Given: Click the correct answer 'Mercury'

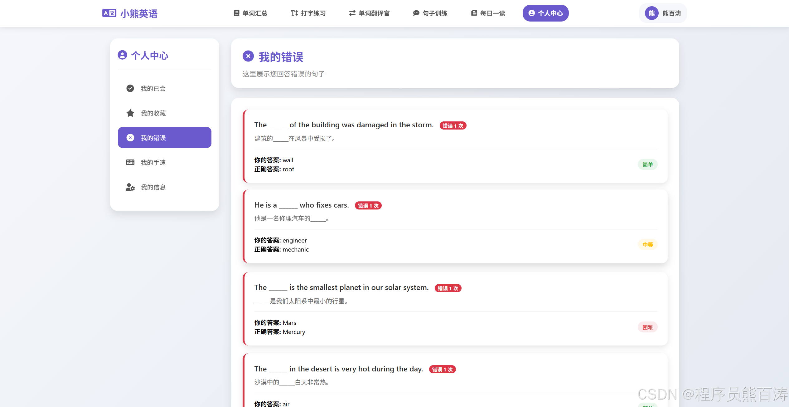Looking at the screenshot, I should coord(294,332).
